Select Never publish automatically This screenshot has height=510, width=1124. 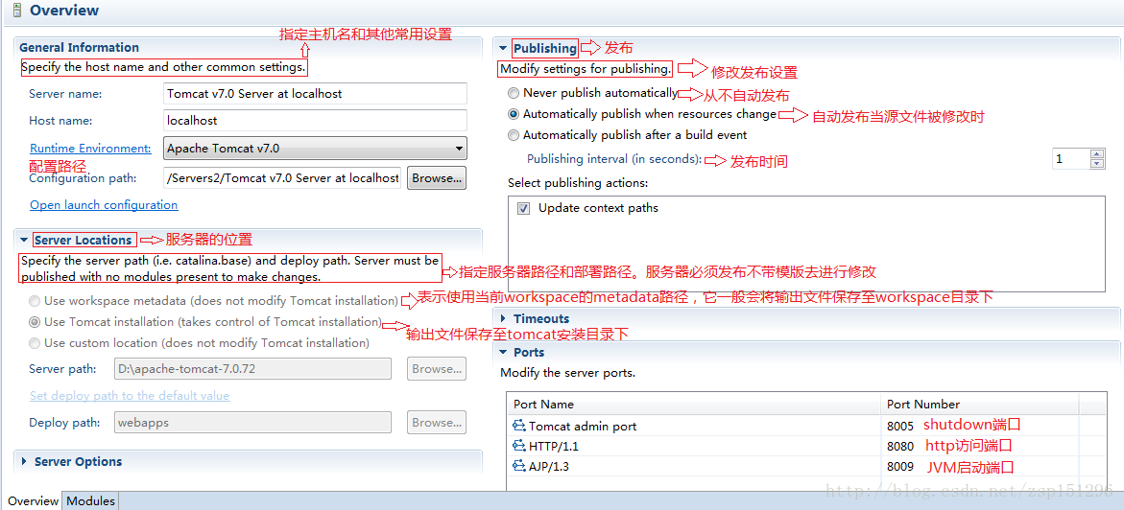(514, 93)
